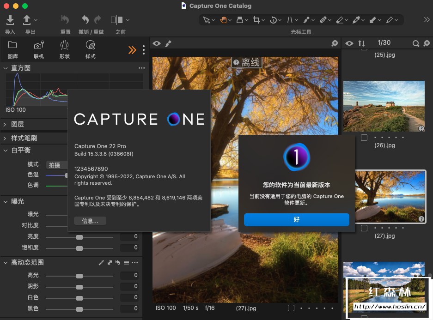The image size is (433, 320).
Task: Tick the checkbox beside (27).jpg in viewer footer
Action: click(x=291, y=308)
